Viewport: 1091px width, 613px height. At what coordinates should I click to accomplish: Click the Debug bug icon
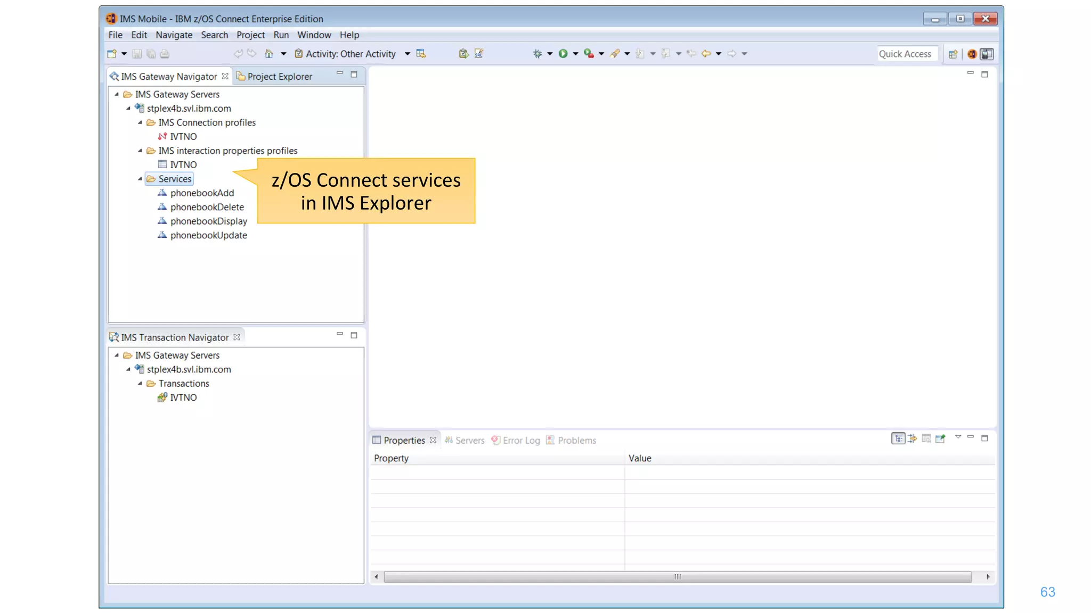[x=538, y=54]
